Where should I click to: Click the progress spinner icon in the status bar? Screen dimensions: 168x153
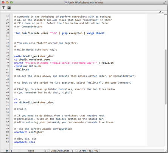pyautogui.click(x=45, y=151)
